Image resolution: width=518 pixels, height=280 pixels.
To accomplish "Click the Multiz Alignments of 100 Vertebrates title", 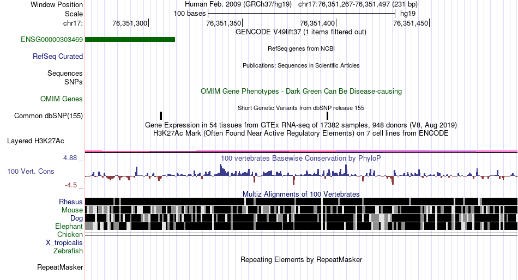I will pos(301,194).
